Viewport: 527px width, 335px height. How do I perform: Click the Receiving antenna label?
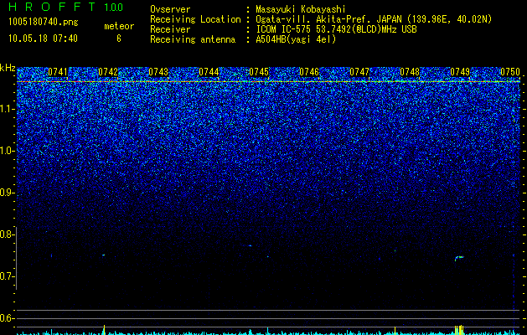point(193,39)
